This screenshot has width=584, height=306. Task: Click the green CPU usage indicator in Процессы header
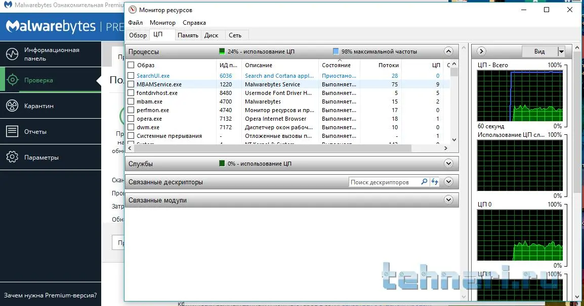(x=222, y=52)
